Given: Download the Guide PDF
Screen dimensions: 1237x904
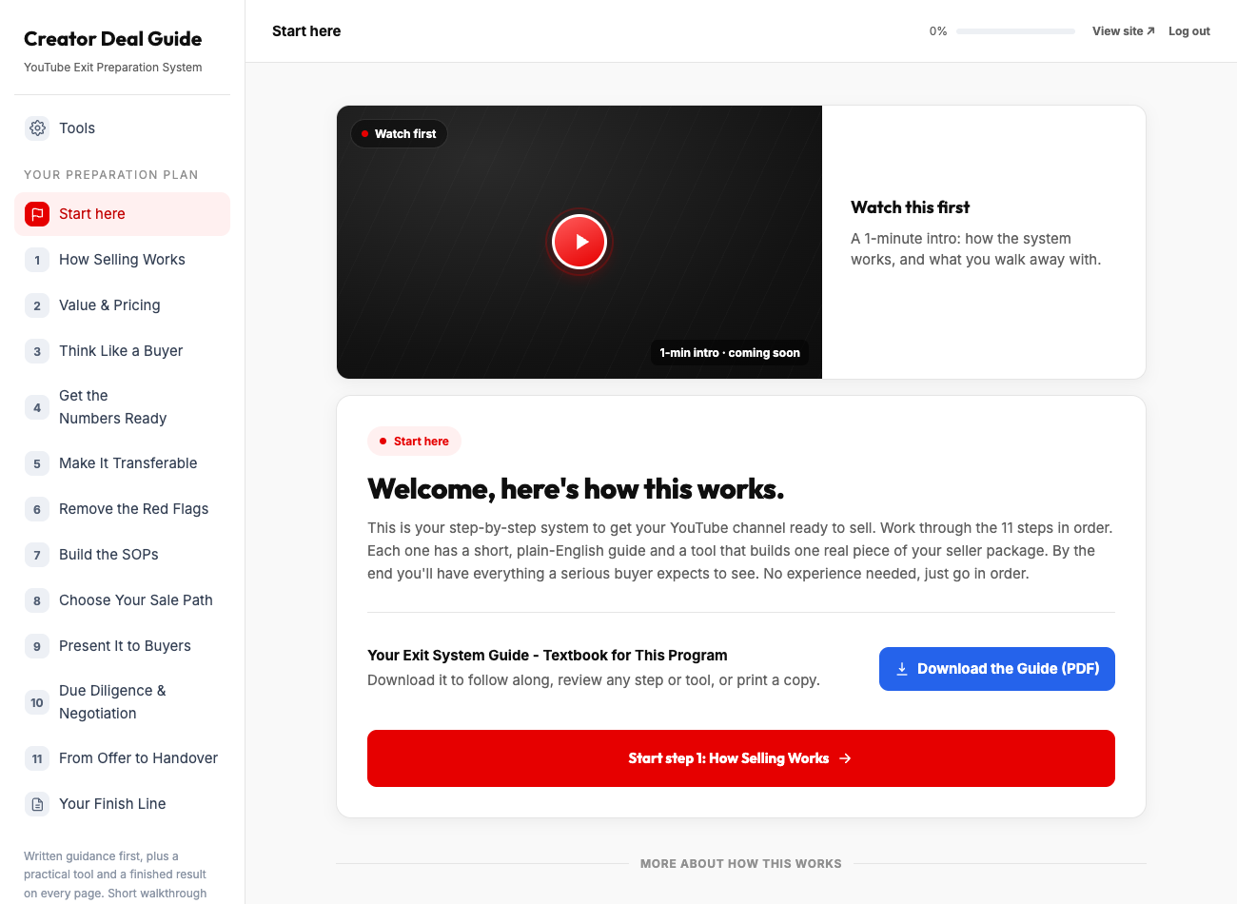Looking at the screenshot, I should click(x=997, y=669).
